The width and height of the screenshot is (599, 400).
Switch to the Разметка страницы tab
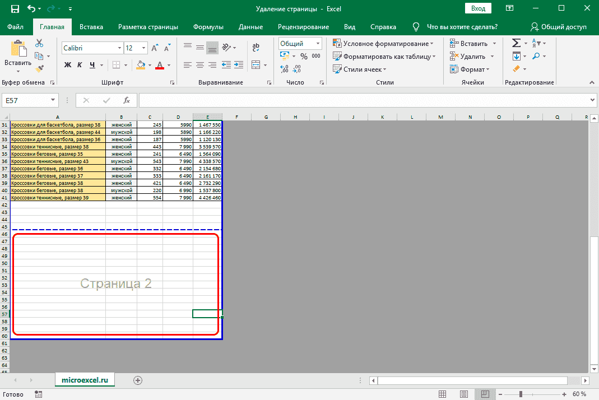click(x=148, y=26)
